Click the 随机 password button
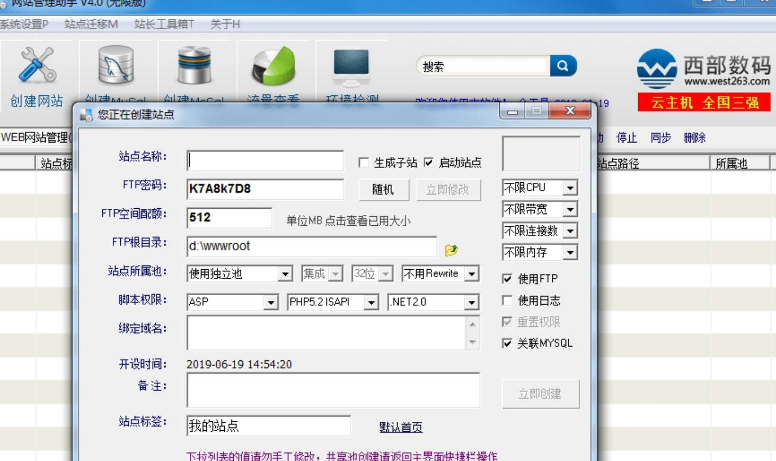This screenshot has width=776, height=461. 384,190
